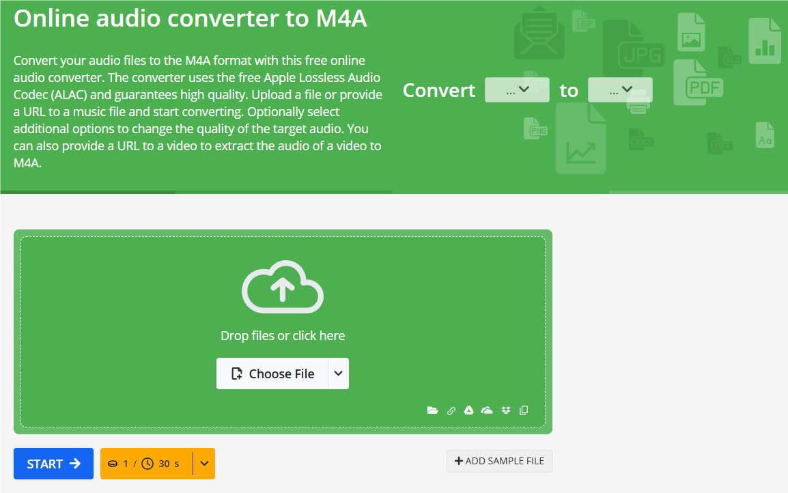Expand the Choose File dropdown arrow
This screenshot has width=788, height=493.
pos(338,374)
